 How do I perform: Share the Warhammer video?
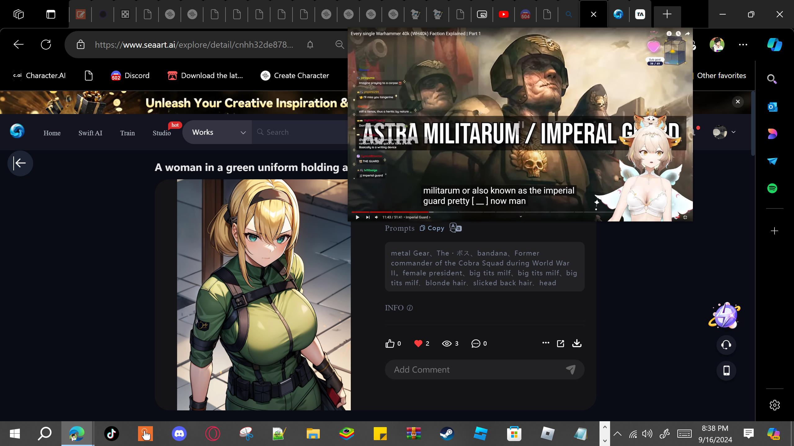688,33
